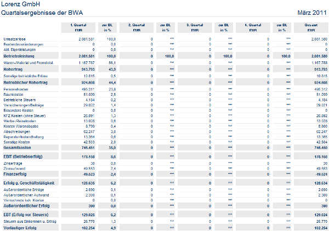Click Raumkosten 1. Quartal value 51.099
Image resolution: width=329 pixels, height=231 pixels.
pos(89,95)
